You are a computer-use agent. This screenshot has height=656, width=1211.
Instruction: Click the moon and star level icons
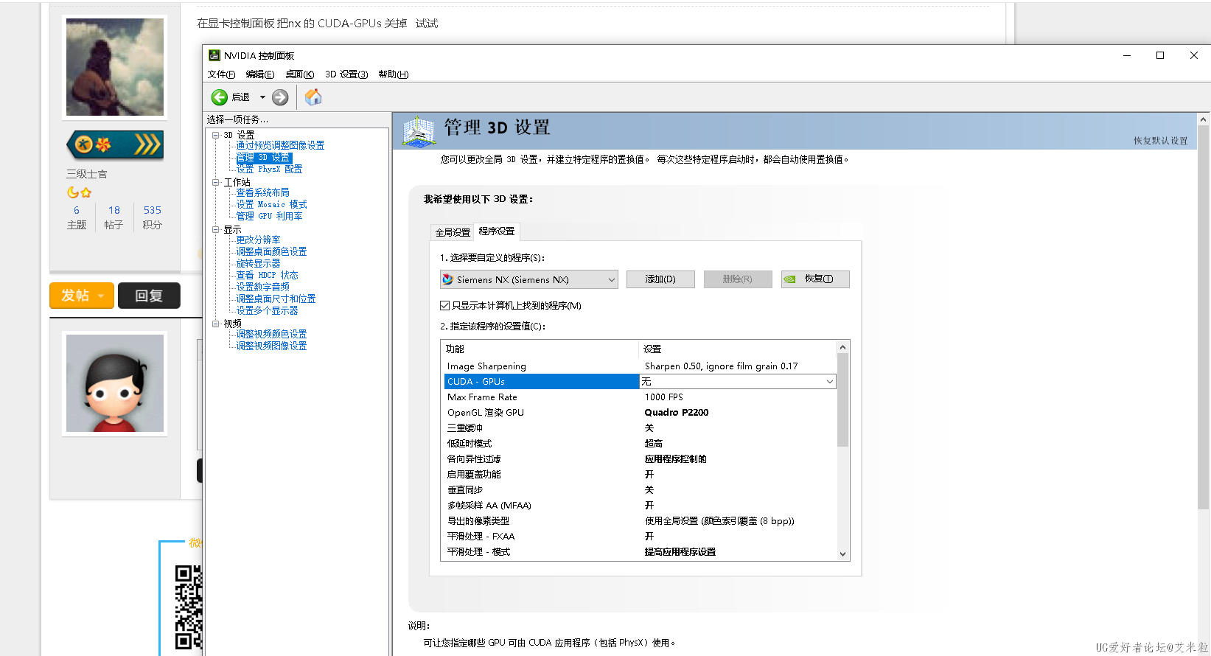[x=80, y=192]
